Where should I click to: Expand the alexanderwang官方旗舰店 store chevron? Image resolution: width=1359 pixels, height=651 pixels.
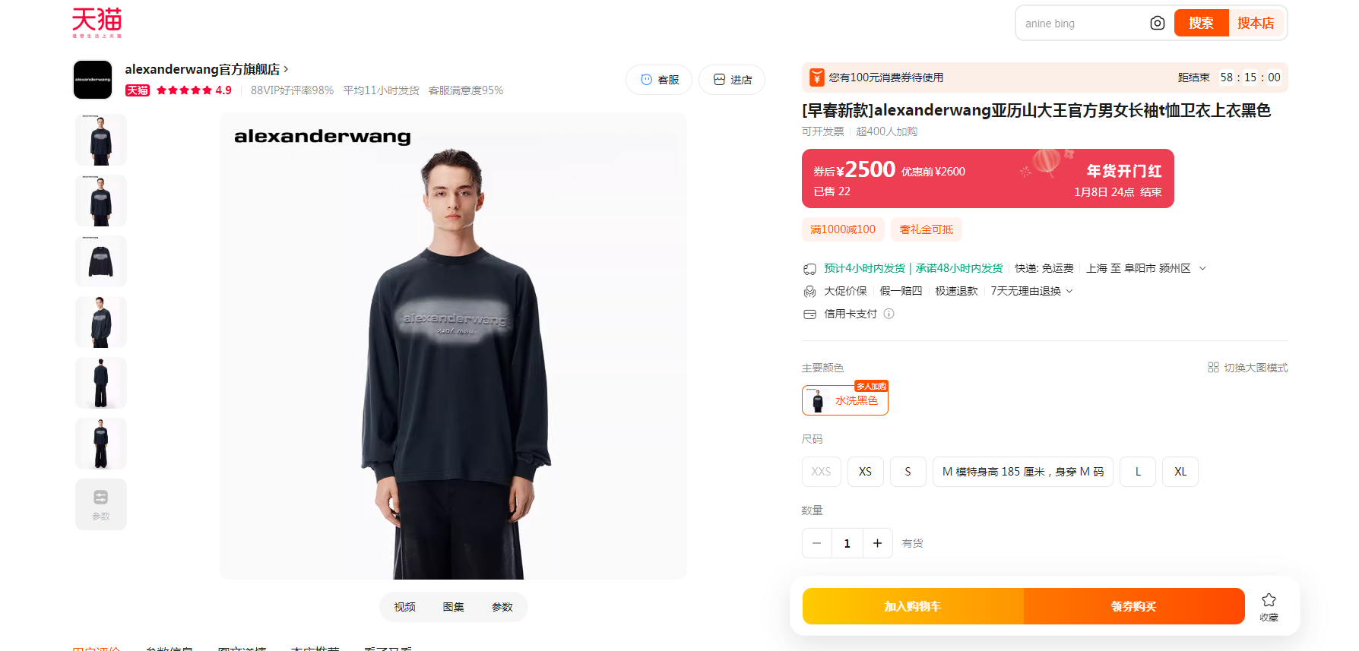pos(286,69)
